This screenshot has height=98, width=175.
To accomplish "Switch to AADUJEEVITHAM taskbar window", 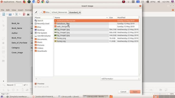I will pyautogui.click(x=44, y=97).
